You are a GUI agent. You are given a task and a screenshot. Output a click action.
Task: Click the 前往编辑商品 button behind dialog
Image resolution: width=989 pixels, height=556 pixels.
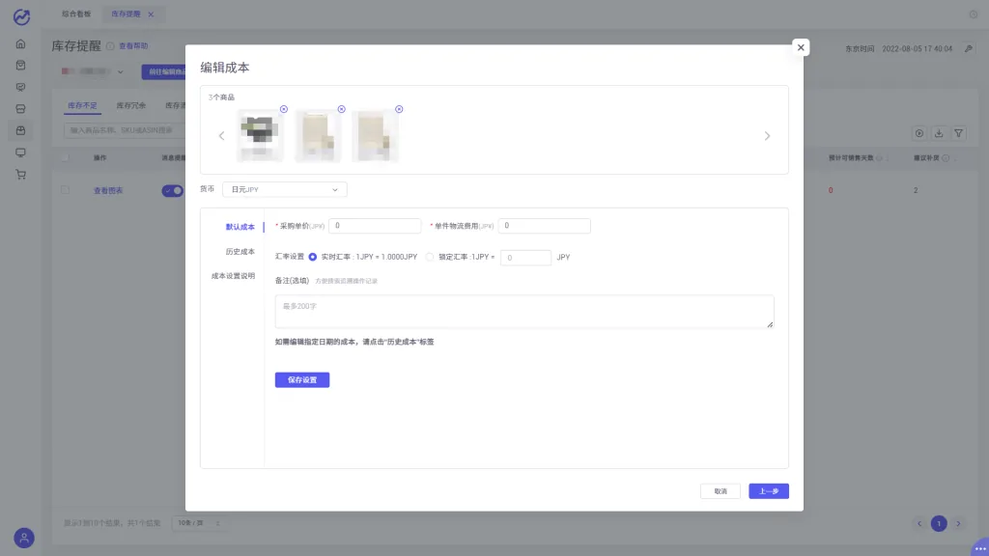[x=163, y=71]
